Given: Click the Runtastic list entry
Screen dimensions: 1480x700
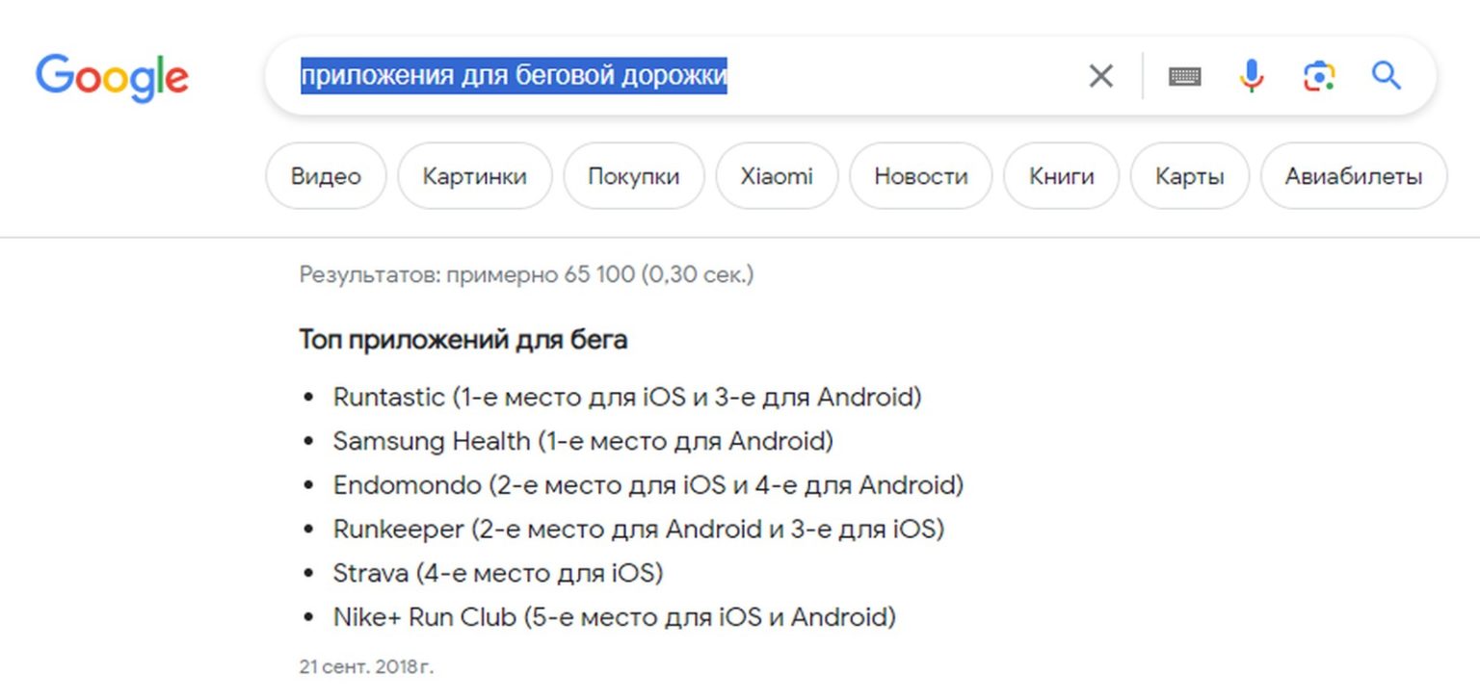Looking at the screenshot, I should [x=626, y=397].
